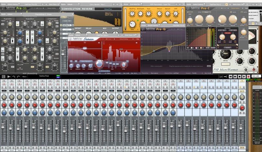262x152 pixels.
Task: Stop playback with the stop button
Action: tap(239, 77)
